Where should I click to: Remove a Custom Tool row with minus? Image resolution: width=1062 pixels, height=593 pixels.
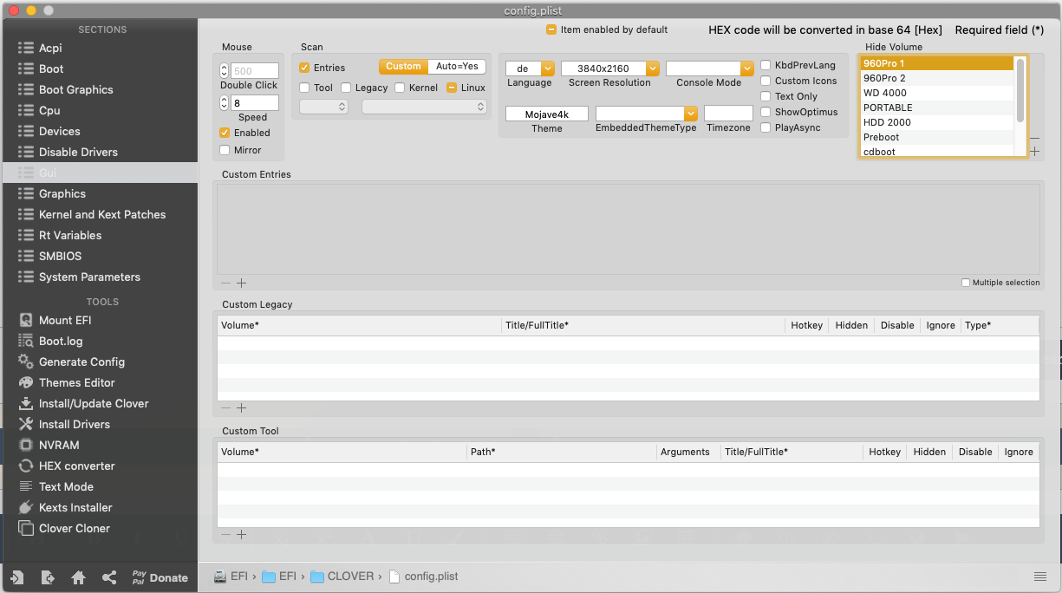coord(225,535)
